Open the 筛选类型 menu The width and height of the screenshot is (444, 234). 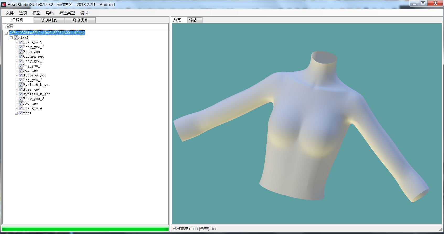(x=67, y=13)
